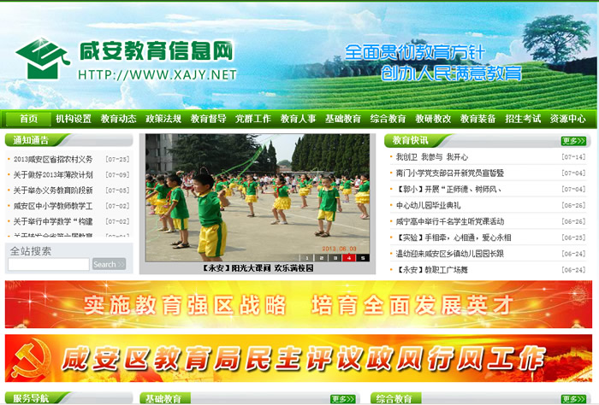The height and width of the screenshot is (405, 599).
Task: Click the 服务导航 panel header
Action: tap(31, 398)
